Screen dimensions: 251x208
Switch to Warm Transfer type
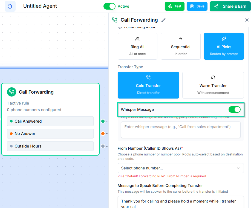(x=213, y=85)
